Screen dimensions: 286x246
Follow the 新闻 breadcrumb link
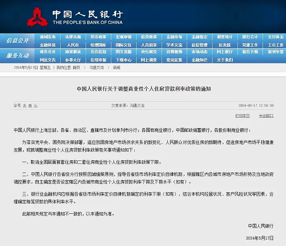pos(117,68)
